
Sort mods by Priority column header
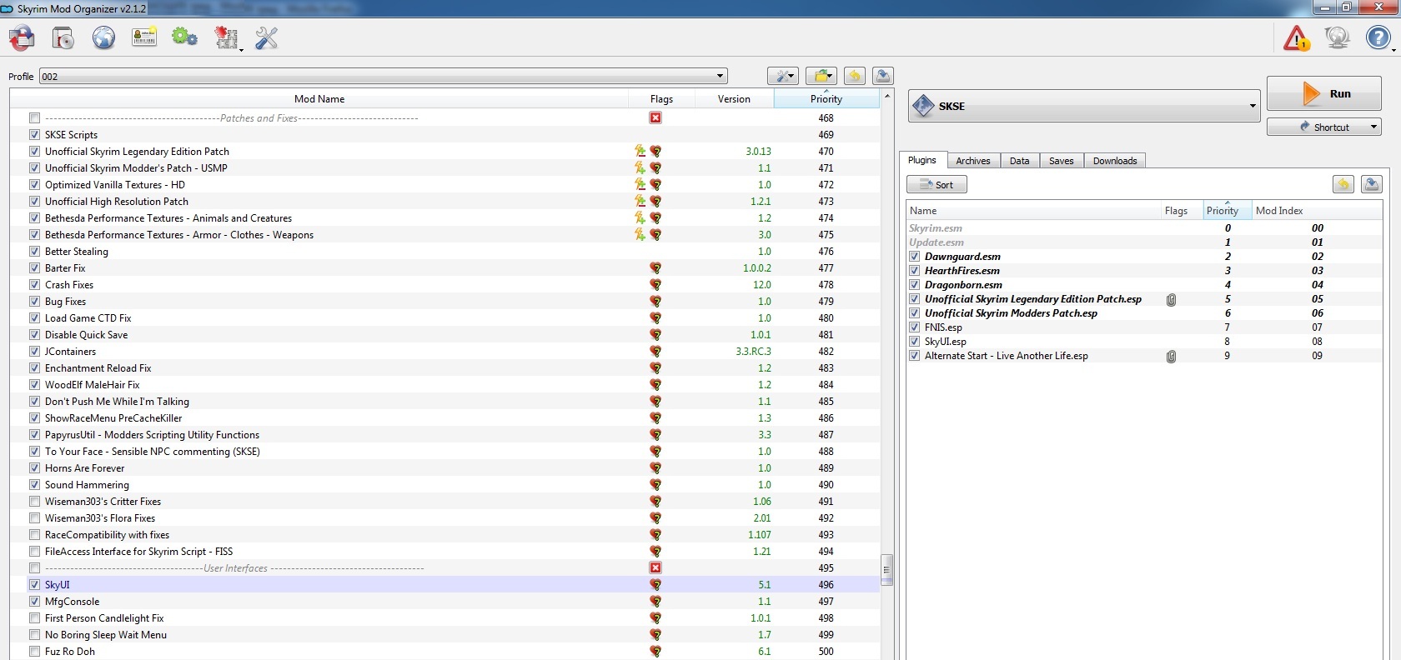tap(826, 98)
